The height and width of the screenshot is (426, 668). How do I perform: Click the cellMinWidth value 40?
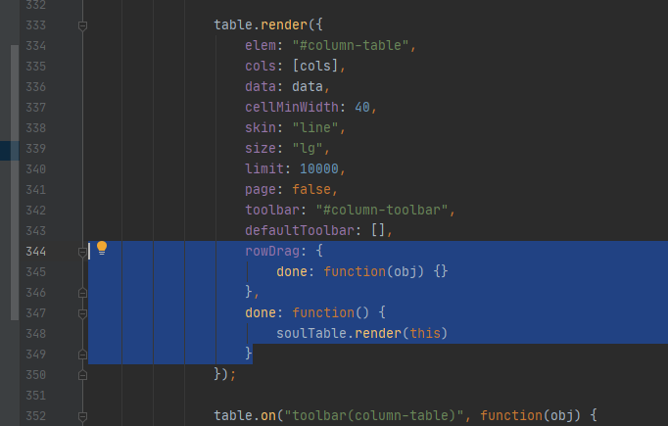366,108
